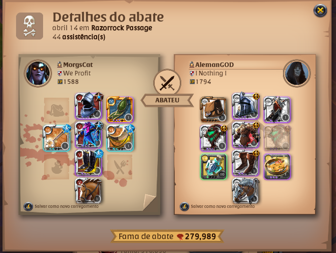
Task: Click AlemanGOD's green fur weapon item
Action: pyautogui.click(x=213, y=137)
